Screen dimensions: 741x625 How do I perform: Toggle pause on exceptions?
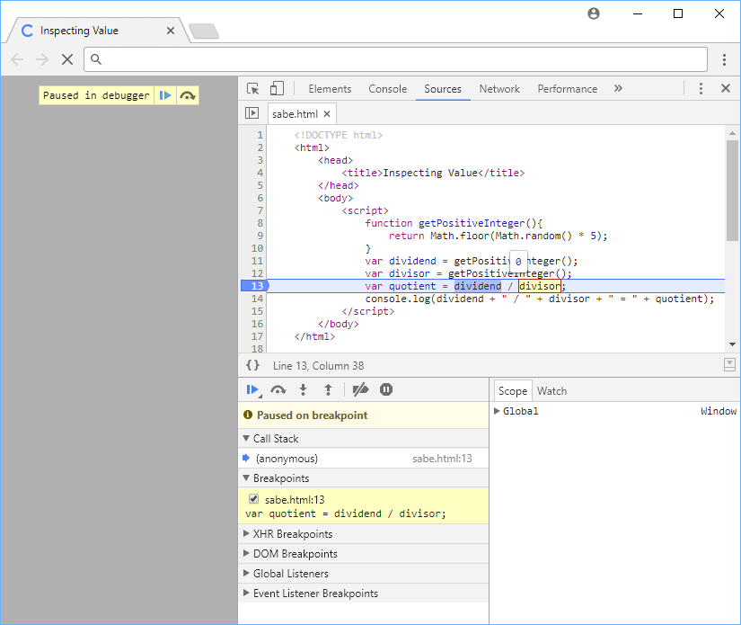[386, 390]
